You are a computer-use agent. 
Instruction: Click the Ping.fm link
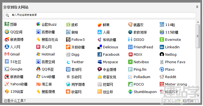(140, 70)
